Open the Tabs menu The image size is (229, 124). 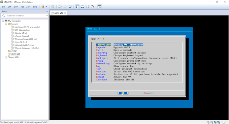[x=28, y=7]
